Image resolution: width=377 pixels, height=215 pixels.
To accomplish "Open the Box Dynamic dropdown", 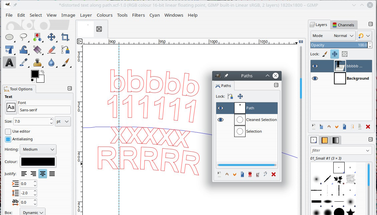I will (x=32, y=212).
